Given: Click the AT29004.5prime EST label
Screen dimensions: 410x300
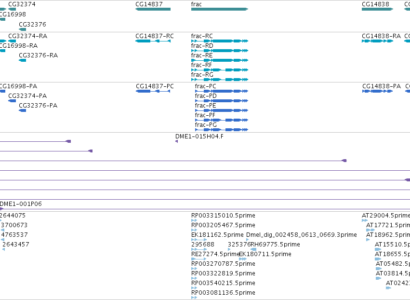Looking at the screenshot, I should [x=386, y=216].
